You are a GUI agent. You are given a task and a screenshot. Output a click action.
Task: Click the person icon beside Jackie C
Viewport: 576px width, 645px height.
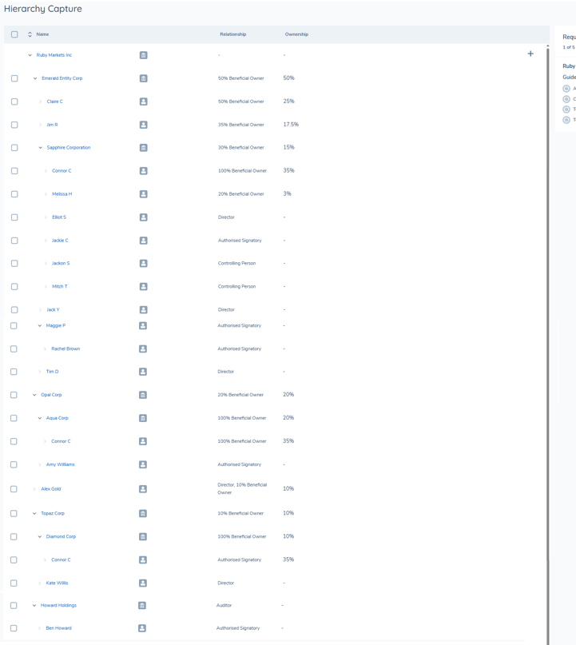pyautogui.click(x=143, y=241)
